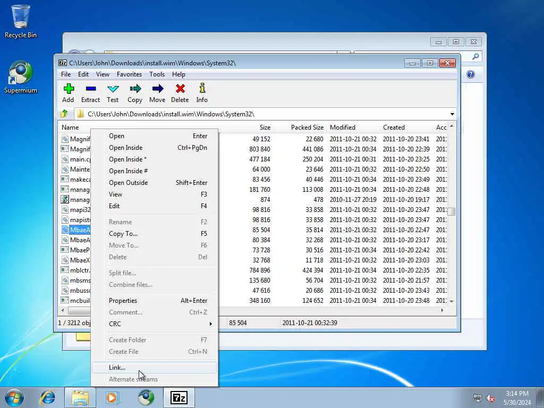
Task: Choose Open Outside from context menu
Action: point(155,183)
